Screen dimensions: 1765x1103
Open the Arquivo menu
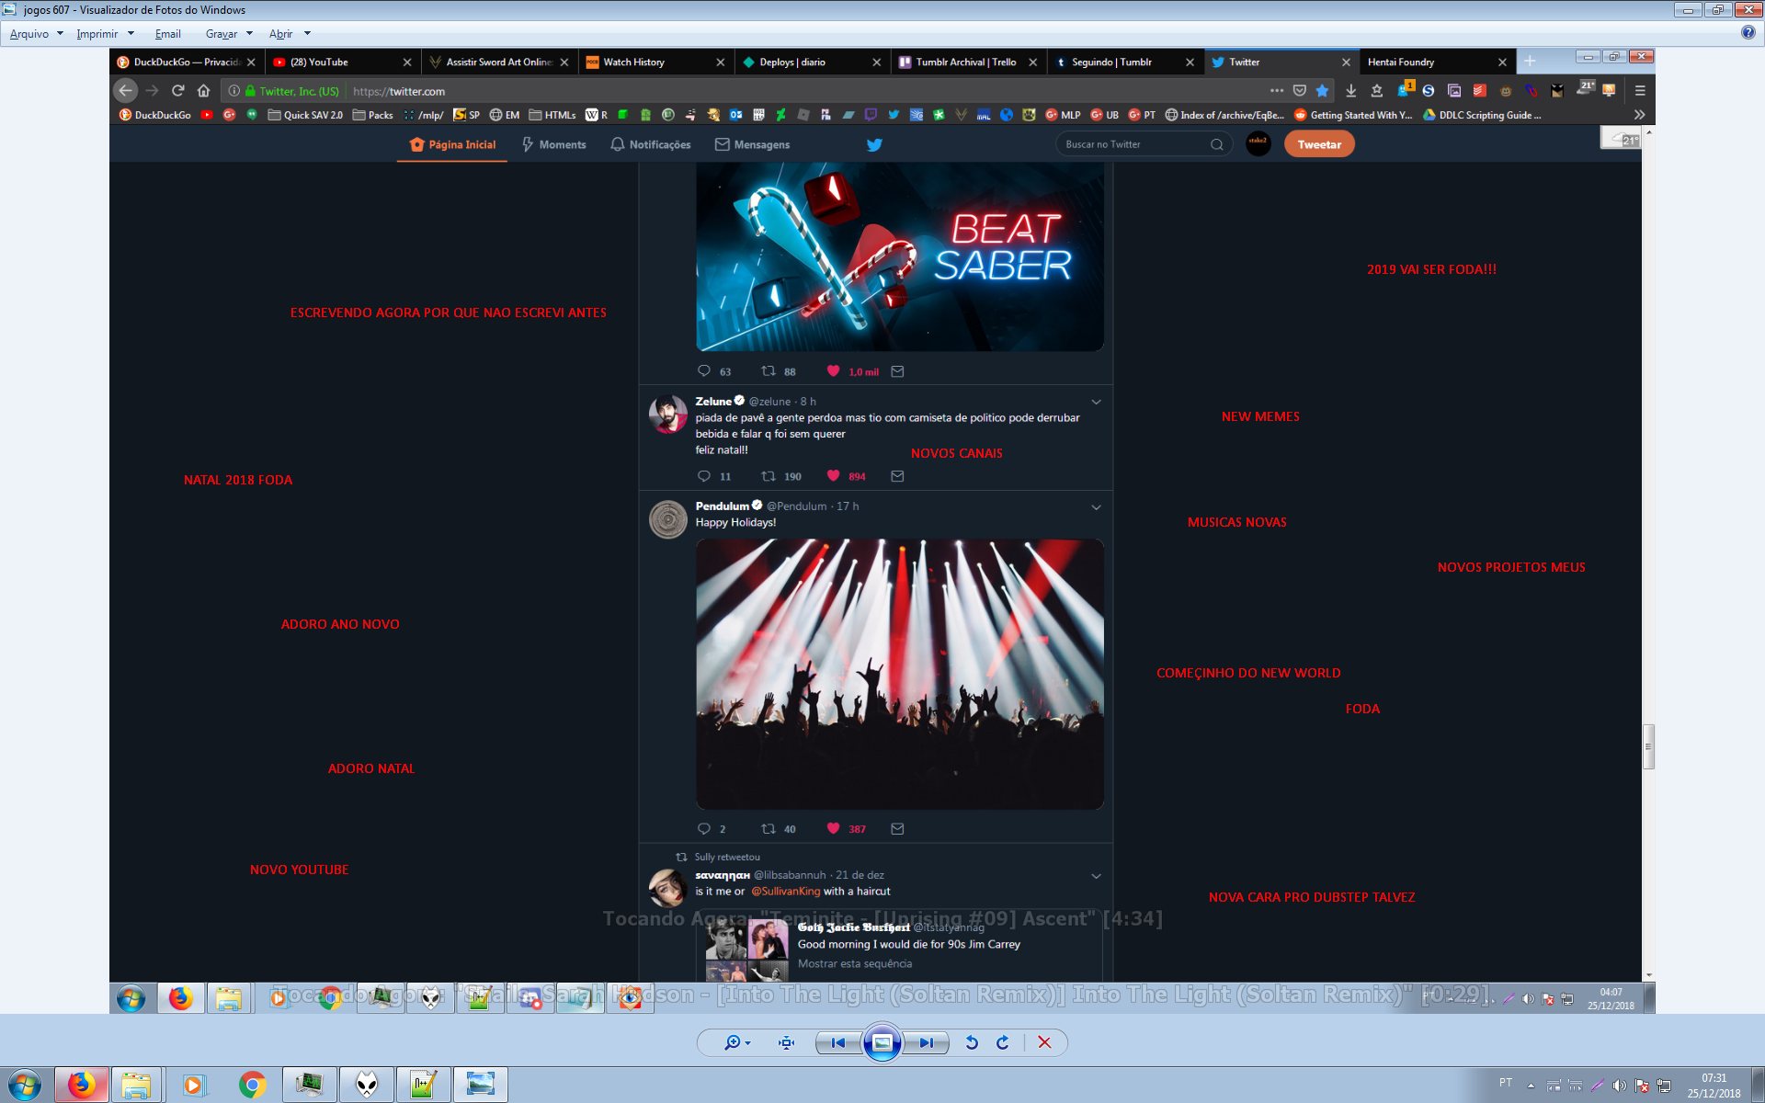point(35,34)
